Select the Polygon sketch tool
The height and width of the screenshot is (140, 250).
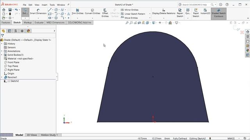[56, 18]
